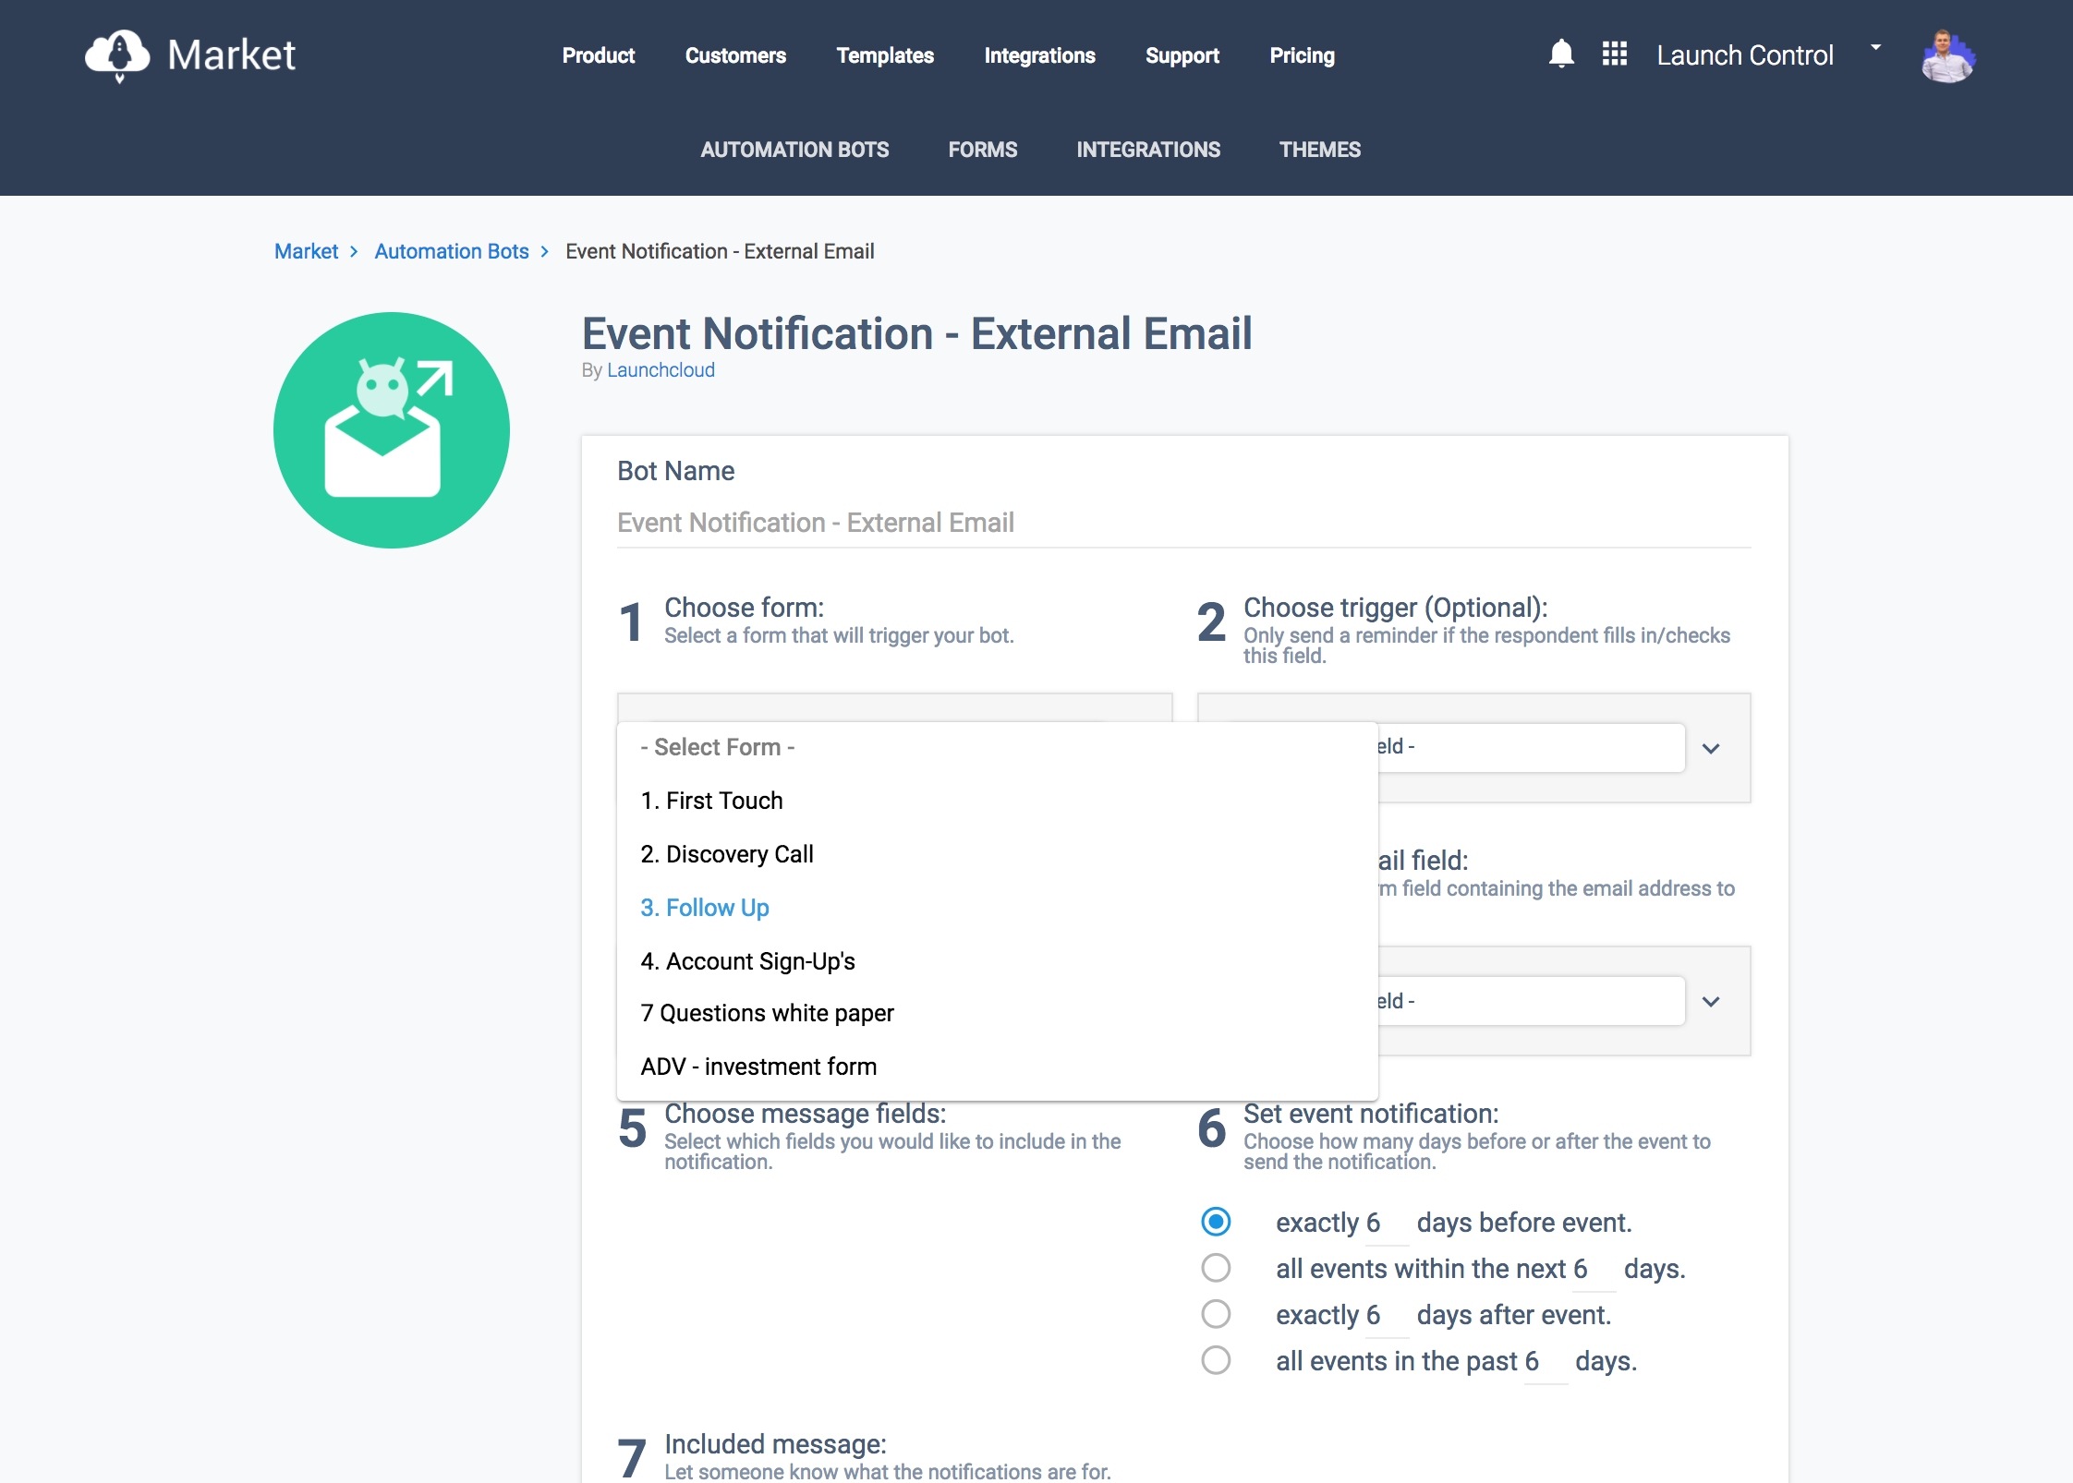
Task: Click the chevron on the email field dropdown
Action: (x=1711, y=1000)
